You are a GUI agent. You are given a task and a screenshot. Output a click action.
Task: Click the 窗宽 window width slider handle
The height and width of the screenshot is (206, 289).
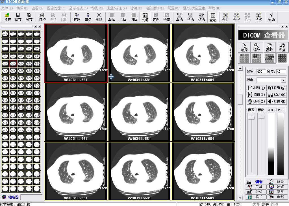(251, 117)
